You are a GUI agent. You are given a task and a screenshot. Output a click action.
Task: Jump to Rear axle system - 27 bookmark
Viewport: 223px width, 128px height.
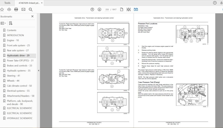(x=18, y=50)
